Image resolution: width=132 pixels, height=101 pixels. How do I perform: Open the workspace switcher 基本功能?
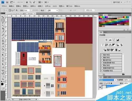[117, 2]
